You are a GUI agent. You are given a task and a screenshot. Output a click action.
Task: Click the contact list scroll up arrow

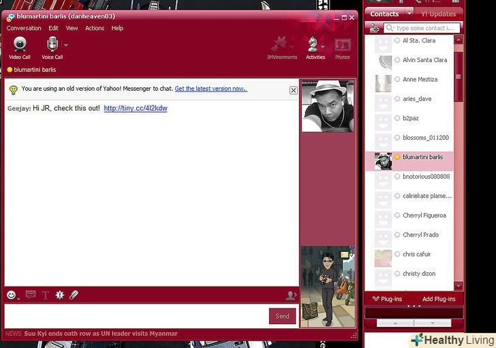(x=459, y=40)
